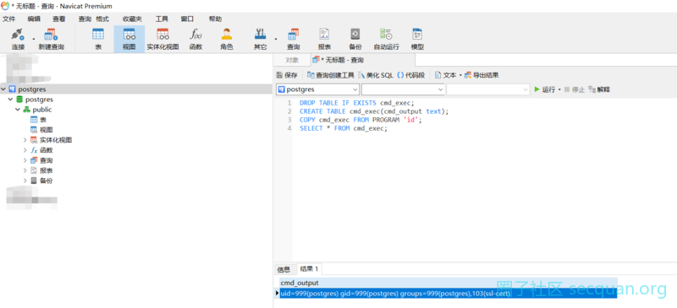Click the CREATE TABLE cmd_exec line

coord(374,111)
